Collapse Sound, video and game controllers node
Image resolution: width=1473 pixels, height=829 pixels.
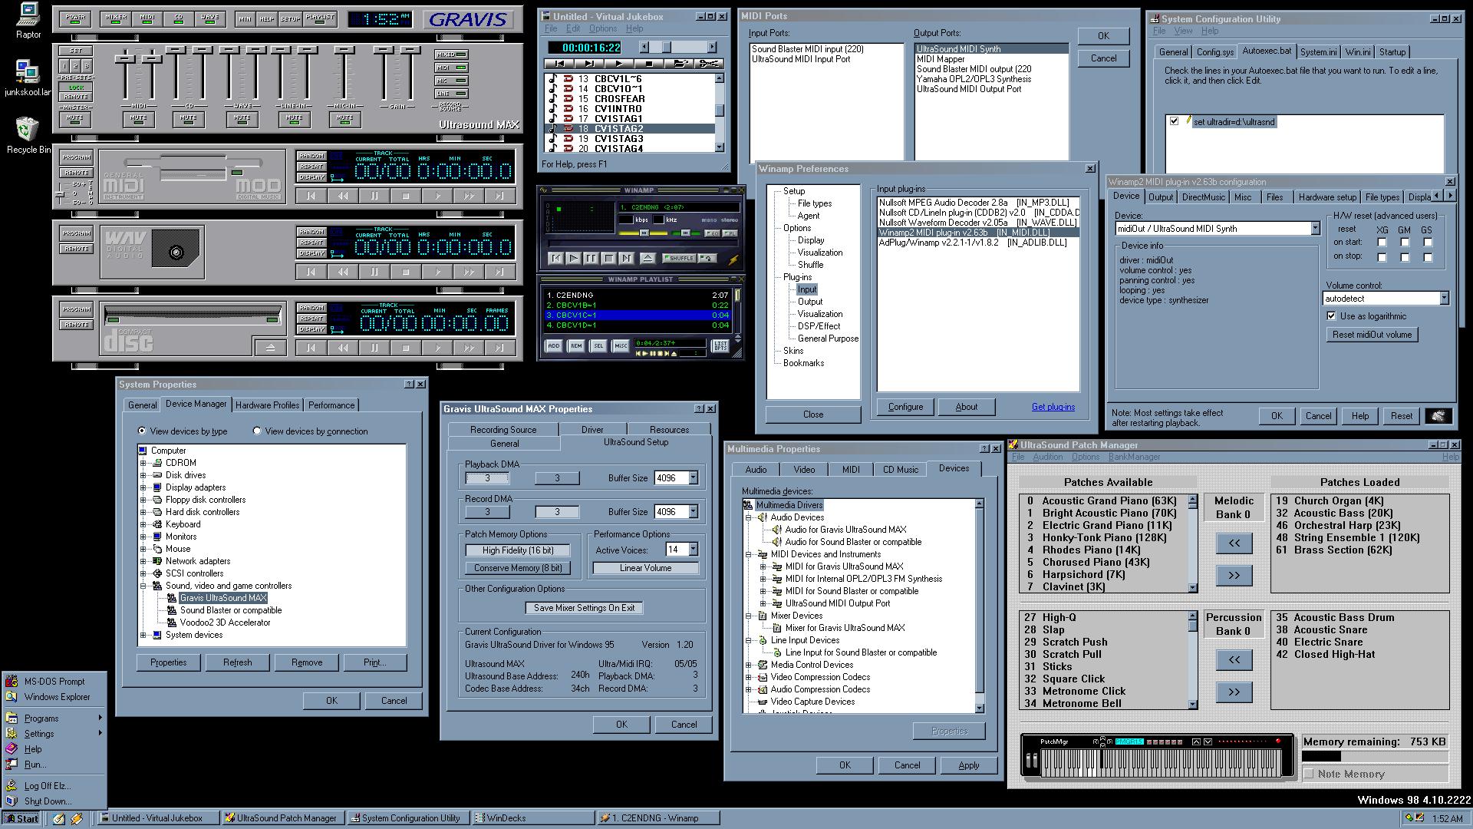coord(143,586)
